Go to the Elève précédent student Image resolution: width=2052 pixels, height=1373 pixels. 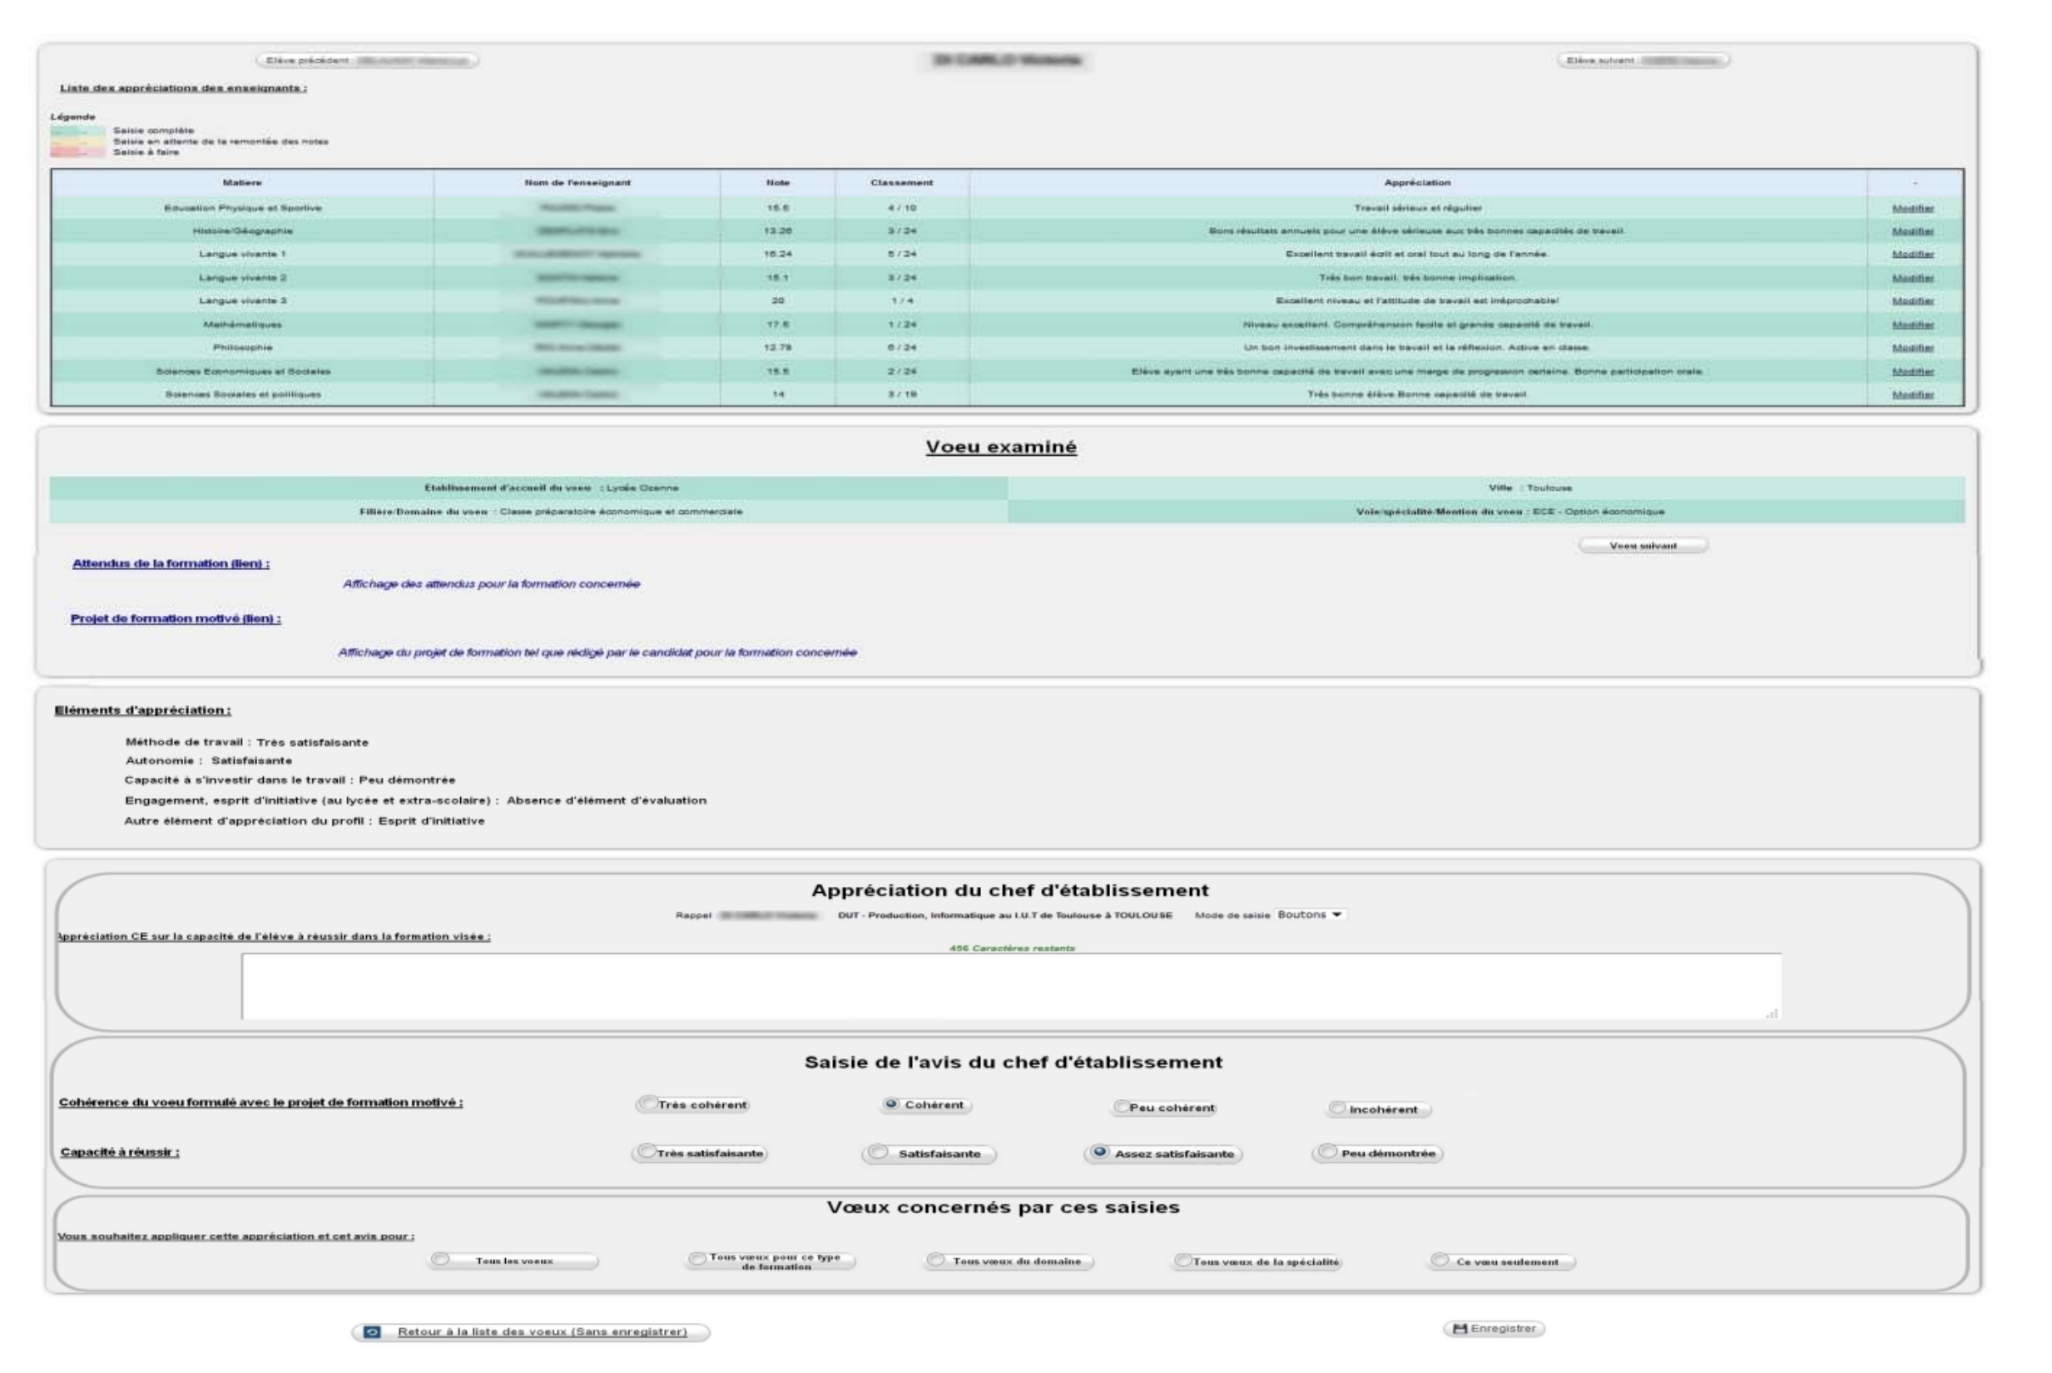(x=368, y=61)
